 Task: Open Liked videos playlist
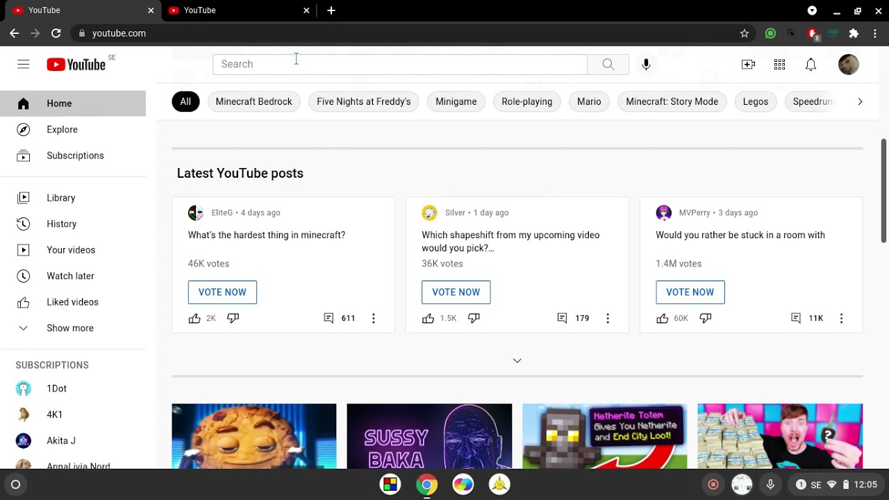point(73,302)
